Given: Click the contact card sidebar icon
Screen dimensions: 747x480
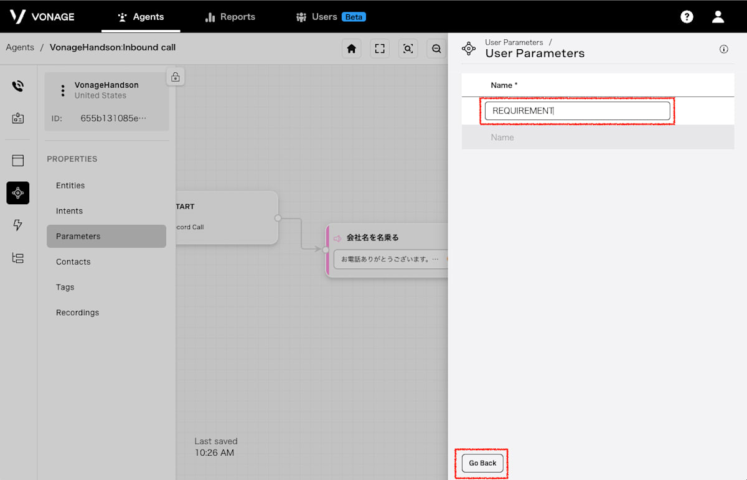Looking at the screenshot, I should pyautogui.click(x=18, y=118).
